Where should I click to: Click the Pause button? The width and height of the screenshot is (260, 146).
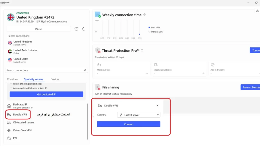coord(39,29)
